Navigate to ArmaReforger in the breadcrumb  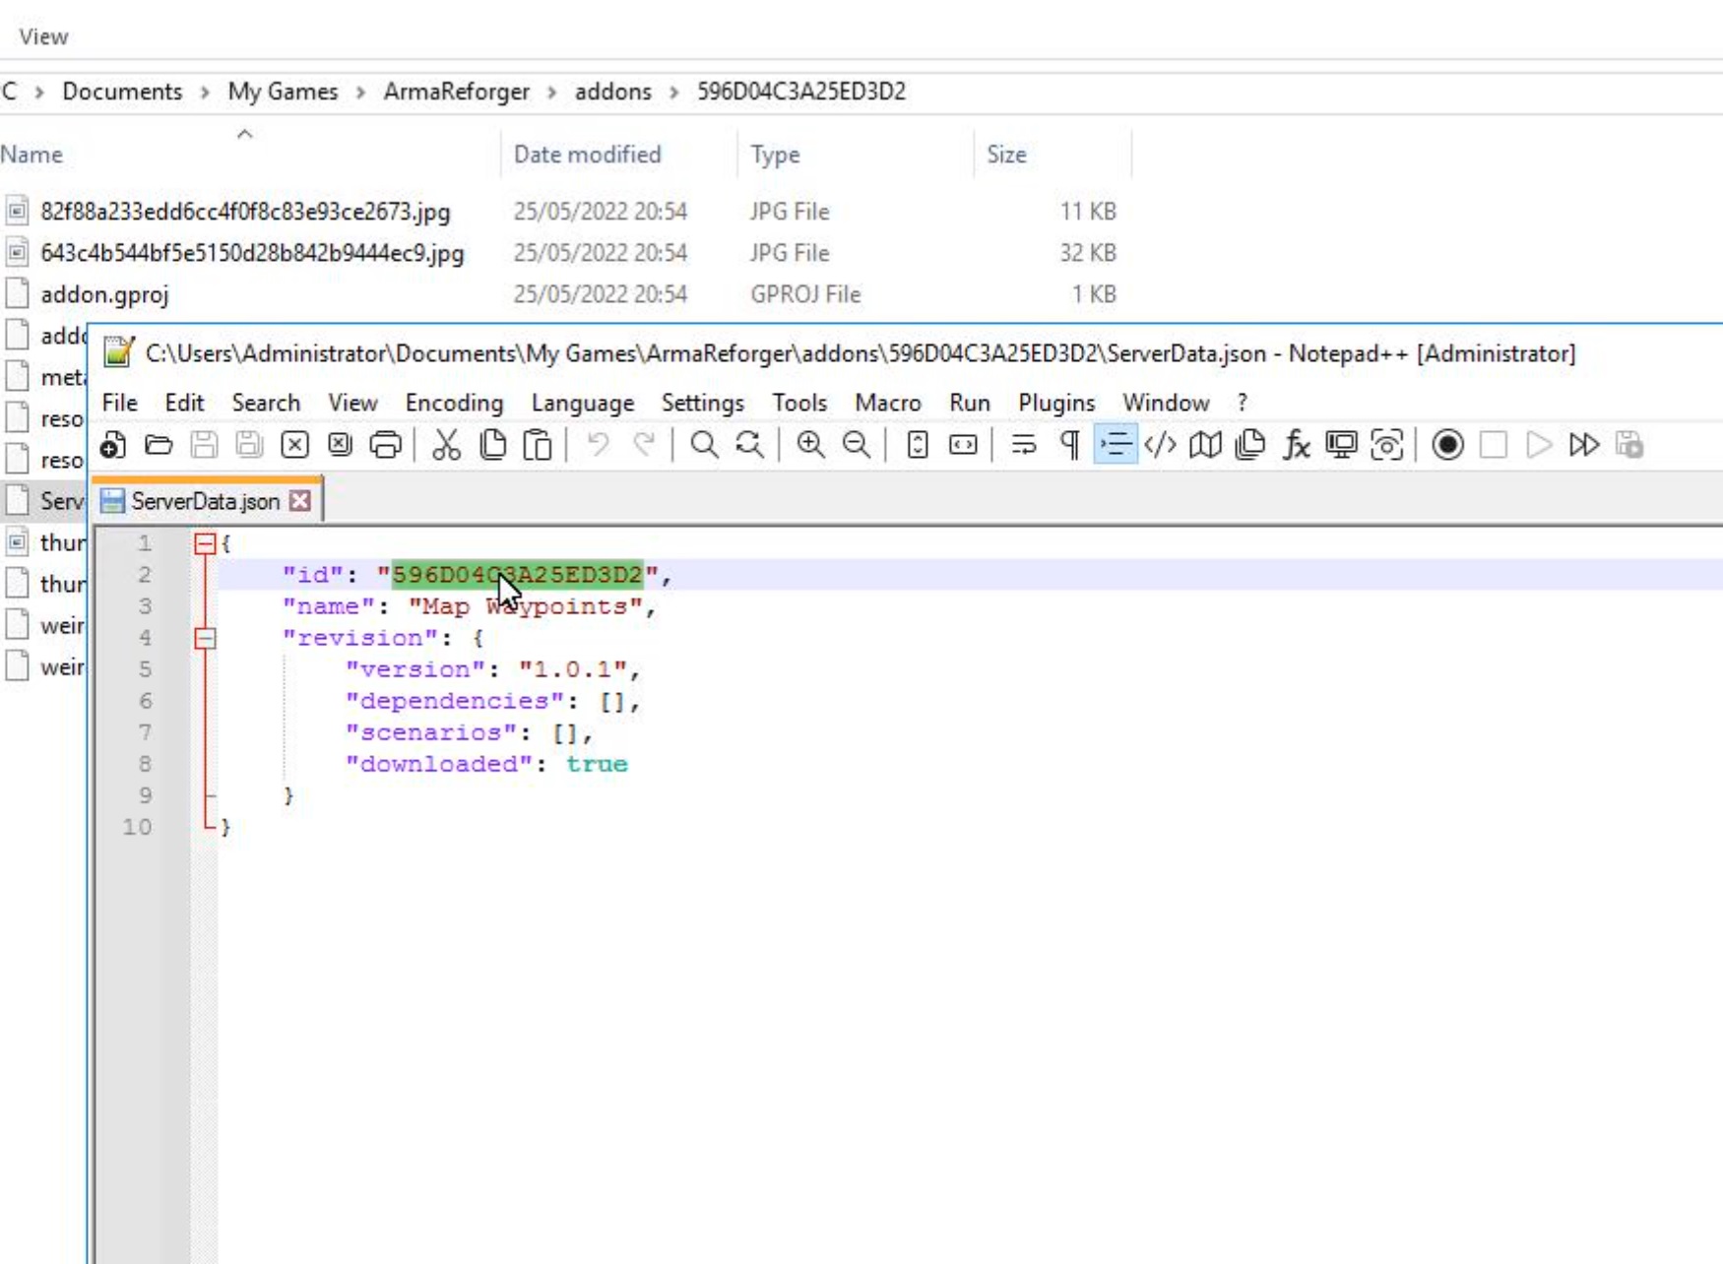(x=456, y=92)
